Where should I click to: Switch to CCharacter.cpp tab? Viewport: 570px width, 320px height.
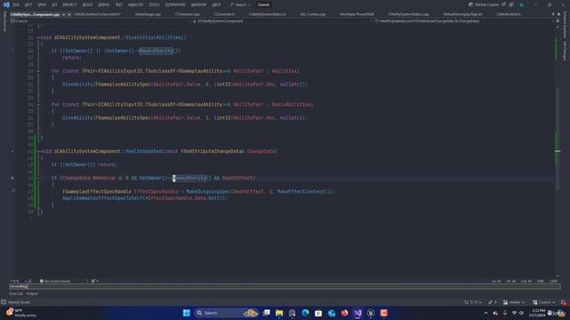coord(187,14)
